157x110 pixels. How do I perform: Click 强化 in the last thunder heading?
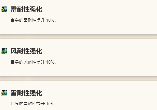(x=36, y=93)
